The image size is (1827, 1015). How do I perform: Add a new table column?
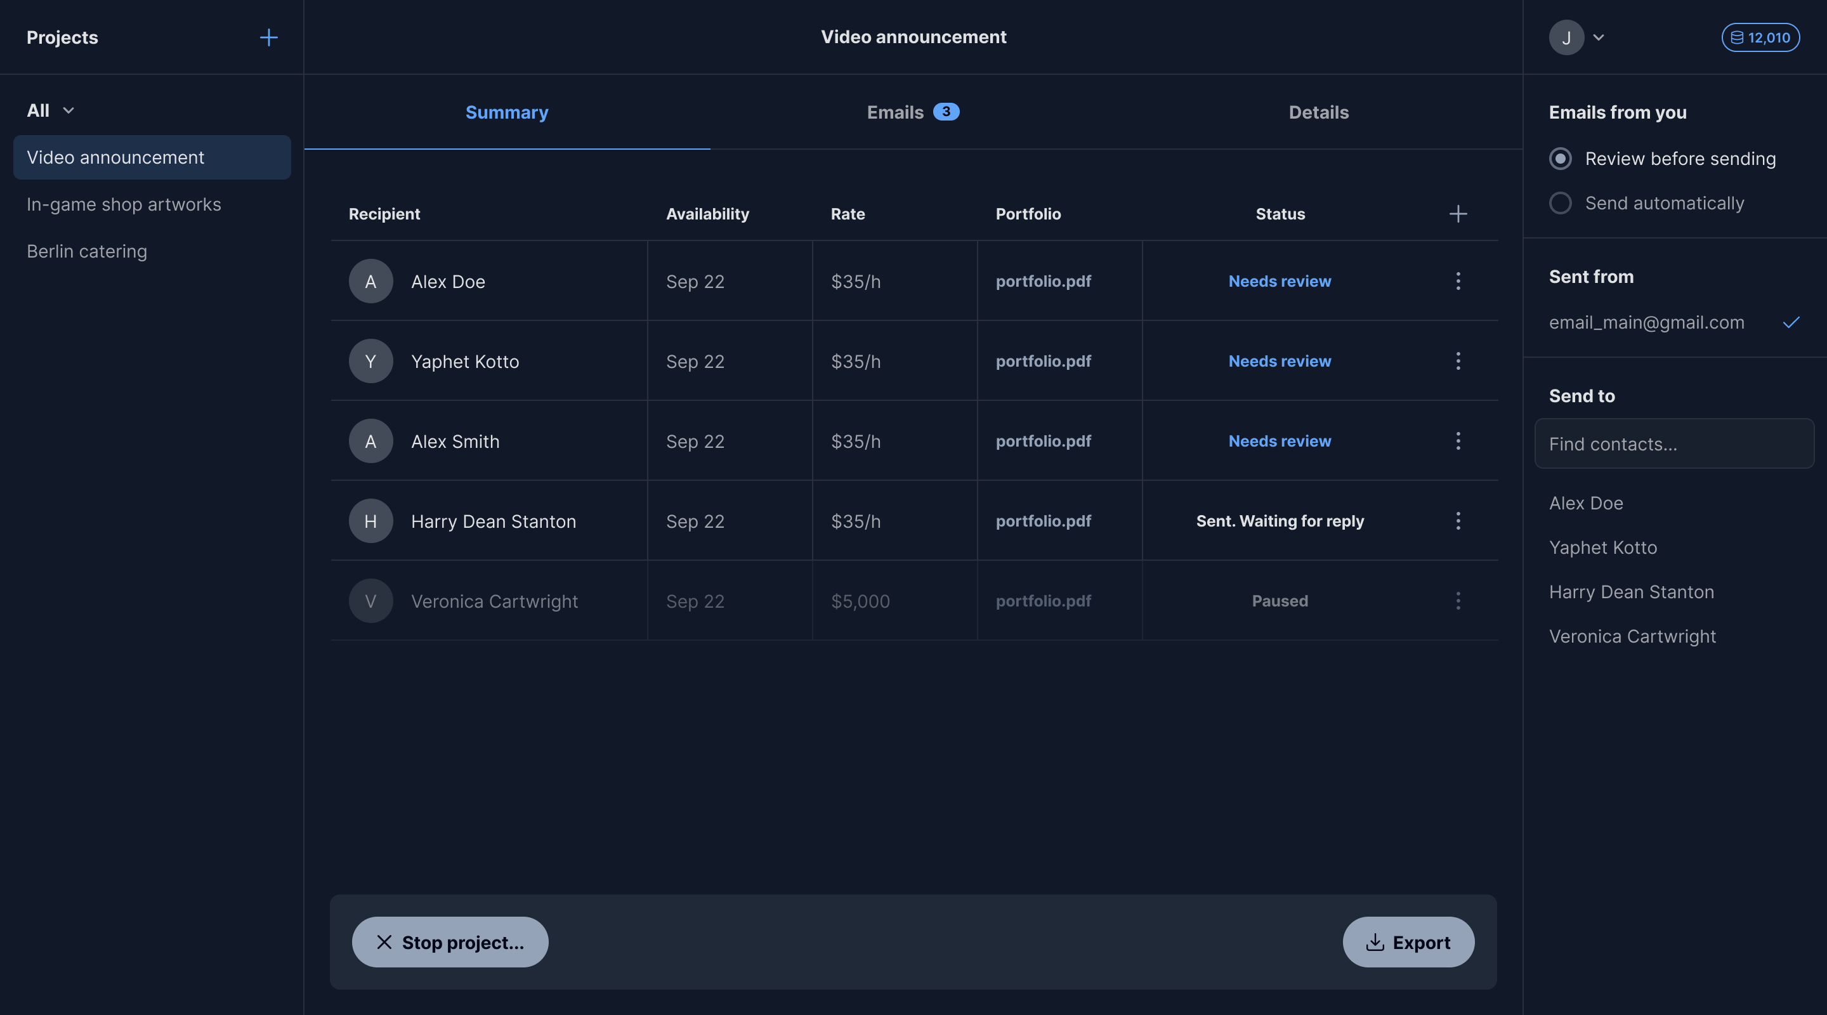[x=1458, y=214]
